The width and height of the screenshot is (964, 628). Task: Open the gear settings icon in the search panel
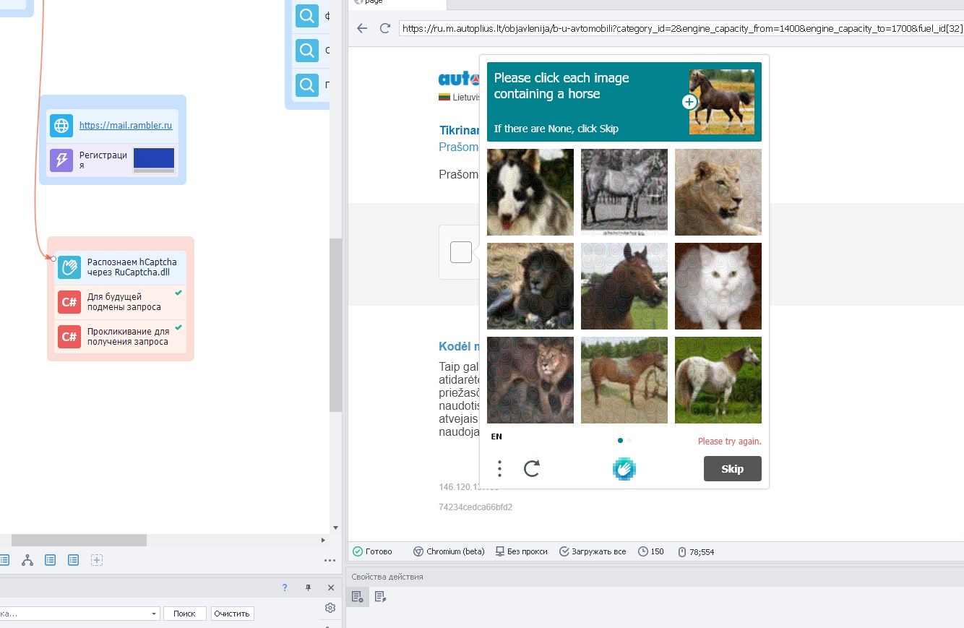click(x=330, y=608)
